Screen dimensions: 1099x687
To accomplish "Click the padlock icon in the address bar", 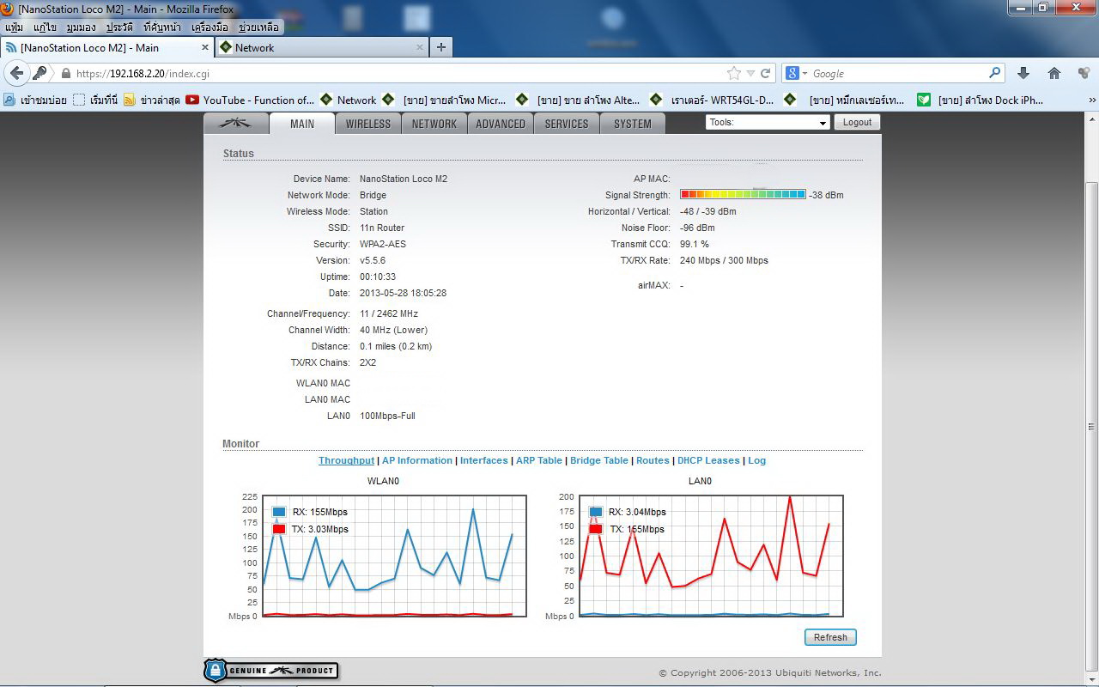I will point(65,74).
